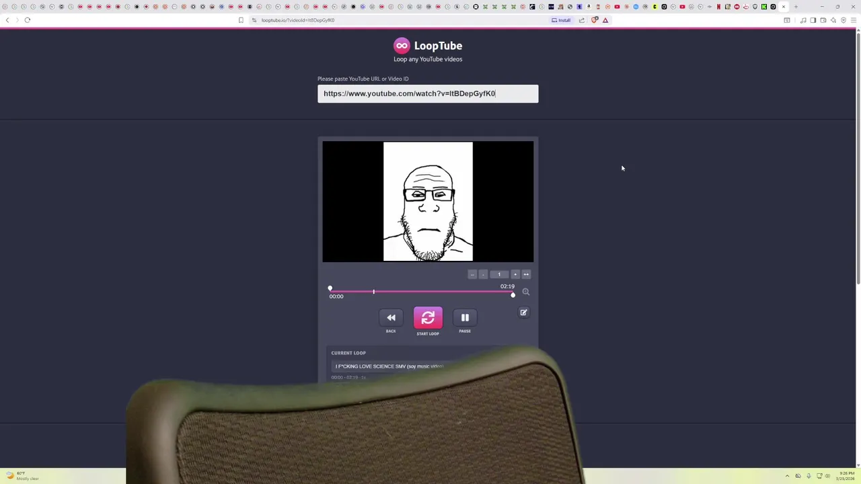The image size is (861, 484).
Task: Open the edit loop pencil icon
Action: (x=523, y=313)
